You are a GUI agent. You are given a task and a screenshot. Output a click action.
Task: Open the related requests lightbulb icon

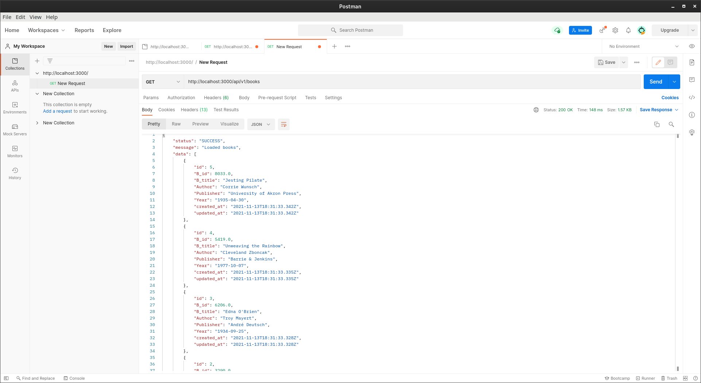692,132
